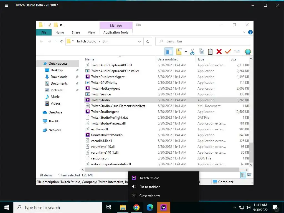The image size is (284, 213).
Task: Select Quick access in the navigation pane
Action: pos(58,64)
